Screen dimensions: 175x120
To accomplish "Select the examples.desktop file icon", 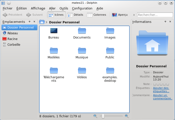I will (x=110, y=71).
